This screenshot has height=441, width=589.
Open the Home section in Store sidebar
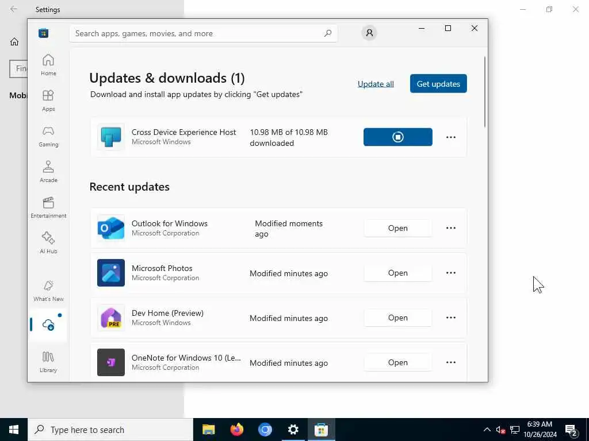tap(48, 65)
